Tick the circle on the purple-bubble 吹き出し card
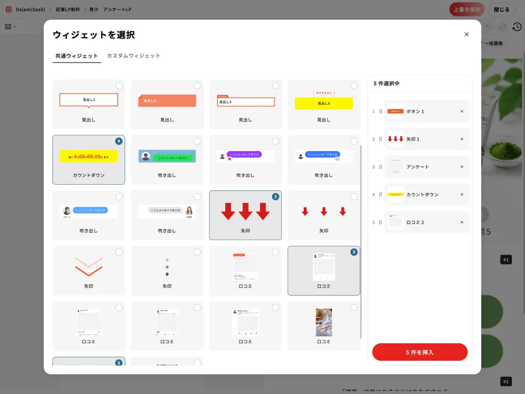Viewport: 525px width, 394px height. [275, 141]
